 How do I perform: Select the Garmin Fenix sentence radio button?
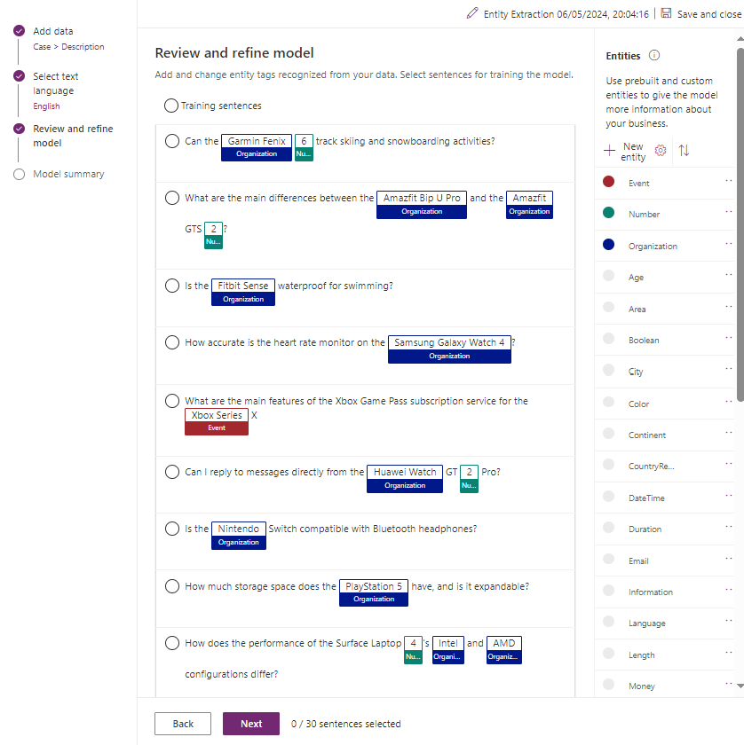click(x=172, y=141)
